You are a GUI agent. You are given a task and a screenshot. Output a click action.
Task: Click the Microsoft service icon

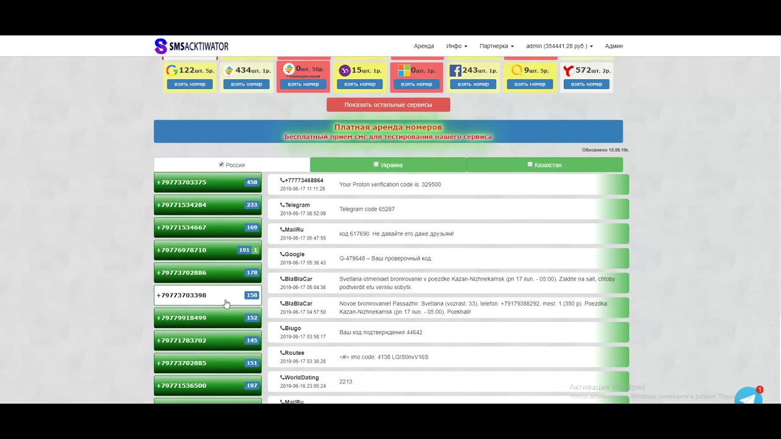403,70
